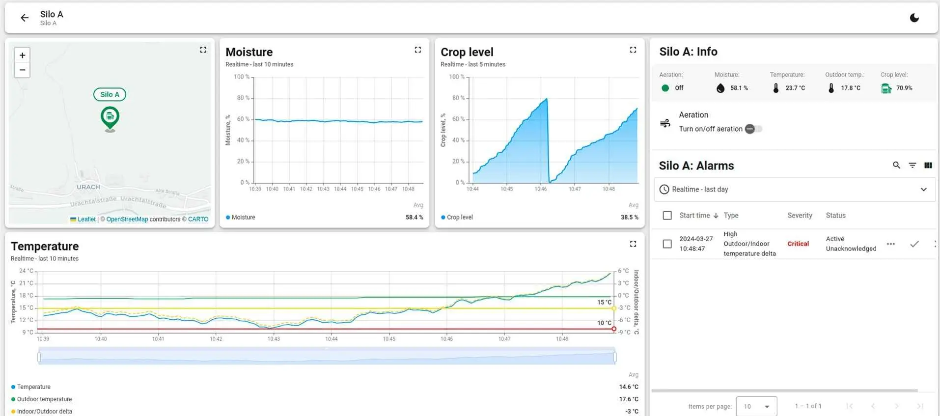Sort alarms by Type column

(731, 216)
